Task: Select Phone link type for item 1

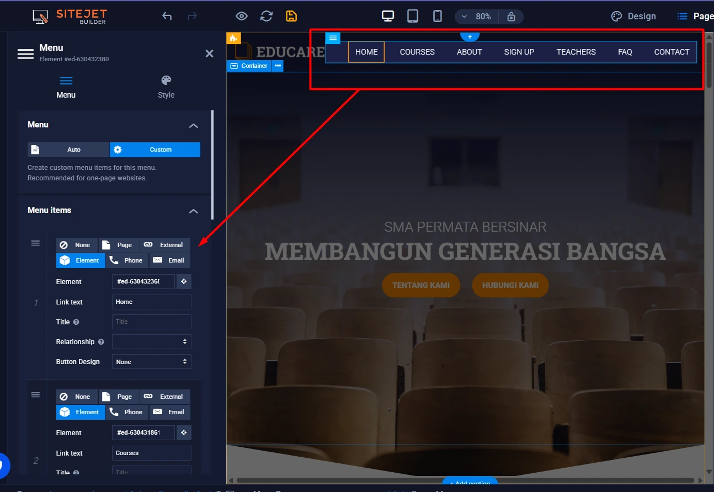Action: click(x=127, y=260)
